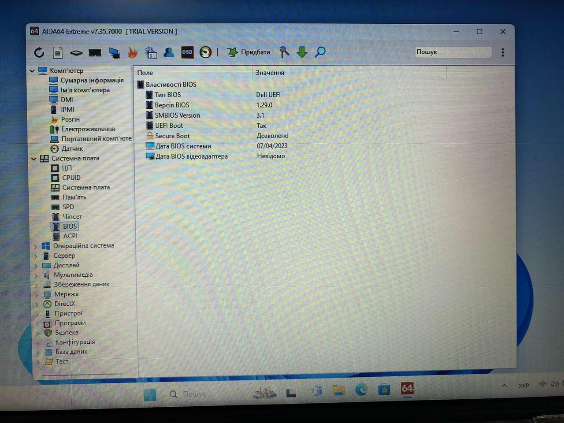Open the preferences tools icon
The height and width of the screenshot is (423, 564).
pos(284,52)
